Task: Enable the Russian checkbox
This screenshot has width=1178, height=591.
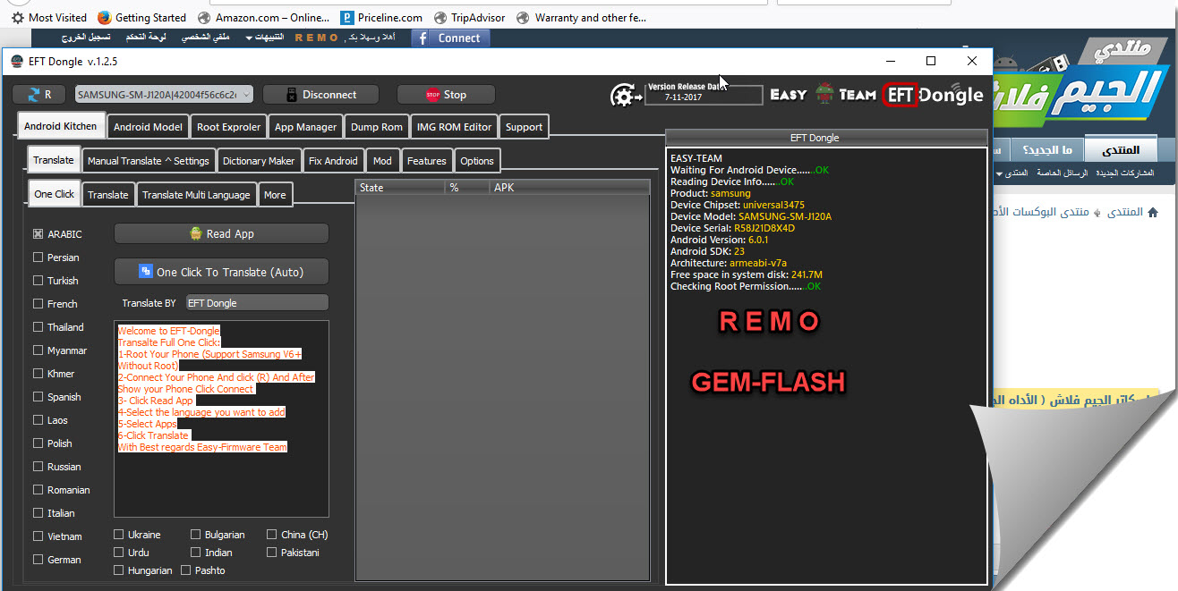Action: pos(38,467)
